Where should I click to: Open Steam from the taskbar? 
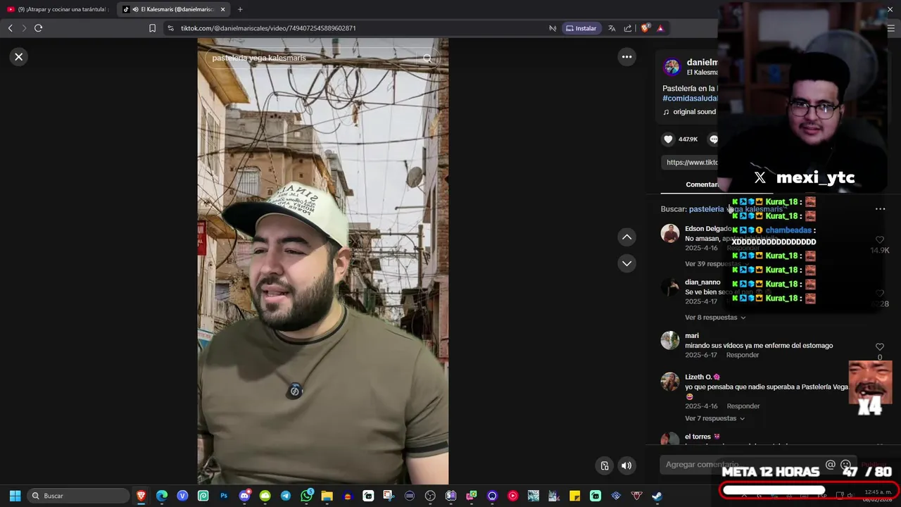click(657, 496)
